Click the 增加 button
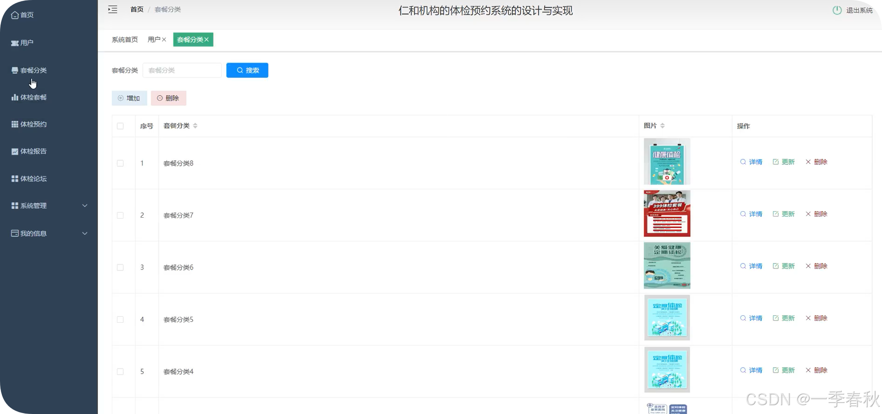The width and height of the screenshot is (882, 414). coord(129,98)
